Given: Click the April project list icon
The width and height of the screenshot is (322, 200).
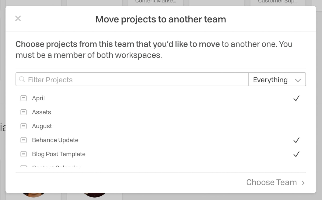Looking at the screenshot, I should [x=24, y=98].
